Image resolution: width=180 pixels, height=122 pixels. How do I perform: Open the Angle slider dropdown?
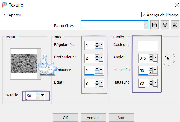155,58
